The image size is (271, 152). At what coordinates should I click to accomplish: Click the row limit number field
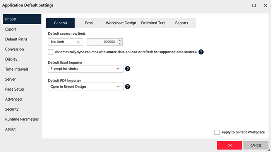pos(103,42)
